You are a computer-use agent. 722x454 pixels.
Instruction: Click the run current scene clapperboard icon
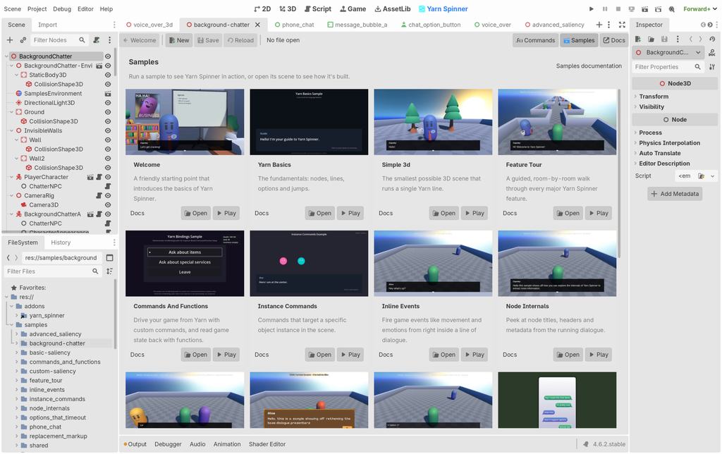pyautogui.click(x=644, y=8)
